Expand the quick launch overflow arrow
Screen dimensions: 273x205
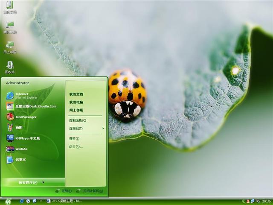pos(41,201)
